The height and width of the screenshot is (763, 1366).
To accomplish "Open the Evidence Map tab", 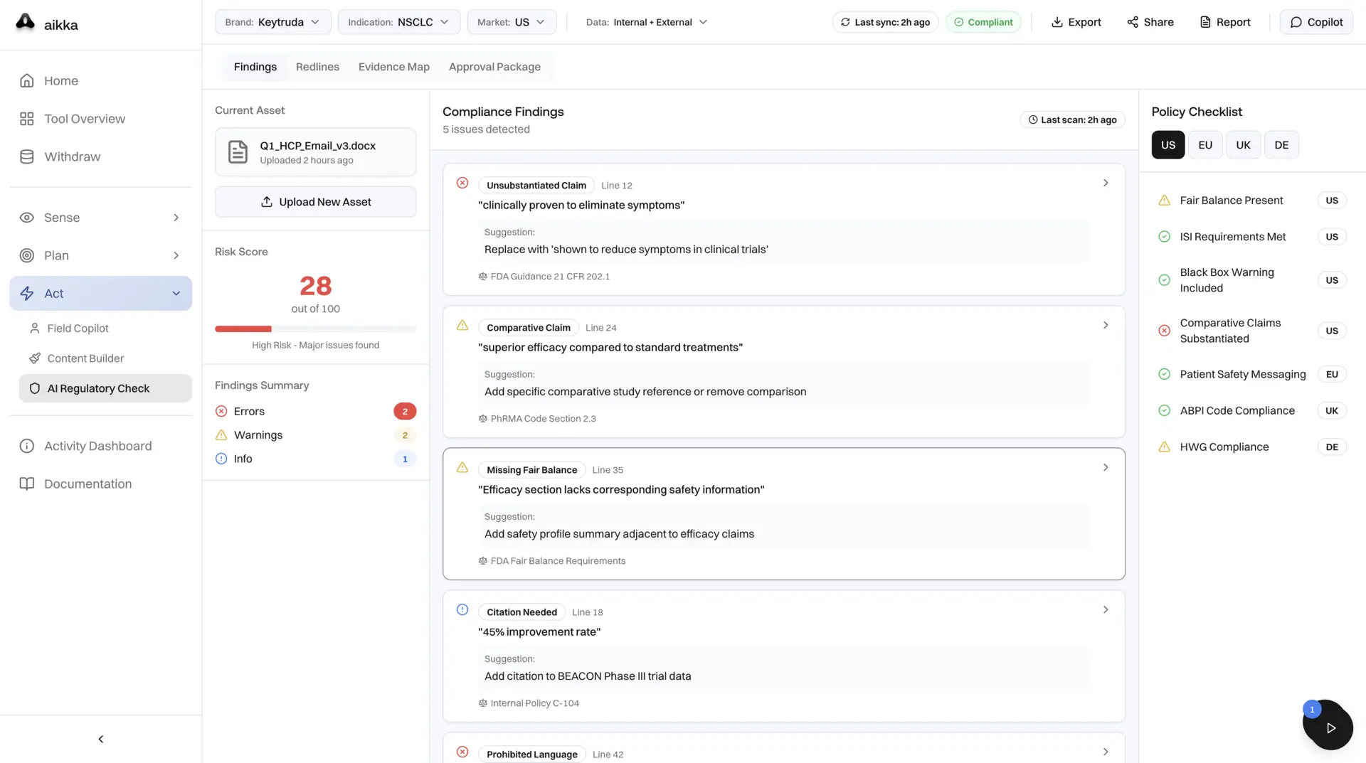I will click(393, 67).
